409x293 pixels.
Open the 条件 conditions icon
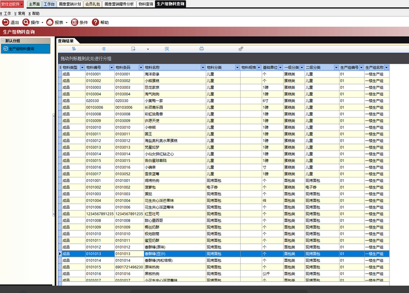click(x=75, y=22)
